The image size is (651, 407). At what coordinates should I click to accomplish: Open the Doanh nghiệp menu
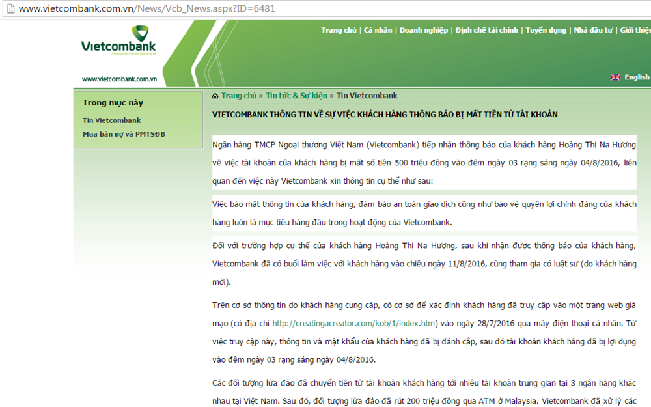click(424, 30)
